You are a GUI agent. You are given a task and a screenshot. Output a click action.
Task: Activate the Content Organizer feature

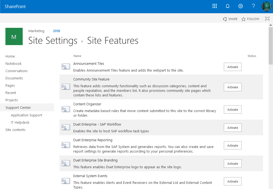(232, 109)
